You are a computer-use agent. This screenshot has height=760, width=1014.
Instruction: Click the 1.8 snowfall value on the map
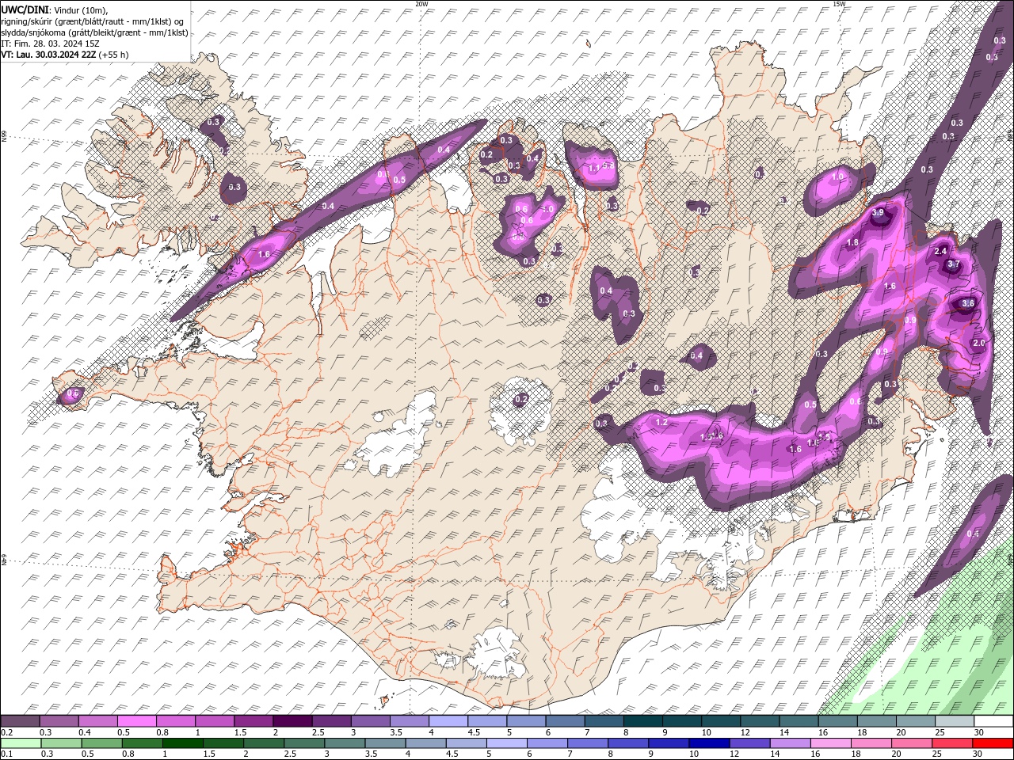[853, 242]
